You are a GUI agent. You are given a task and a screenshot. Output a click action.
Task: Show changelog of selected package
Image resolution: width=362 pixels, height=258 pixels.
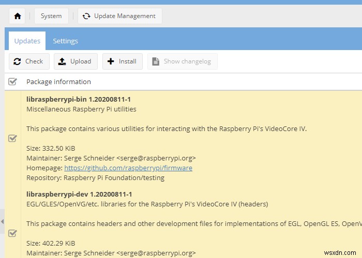click(183, 61)
